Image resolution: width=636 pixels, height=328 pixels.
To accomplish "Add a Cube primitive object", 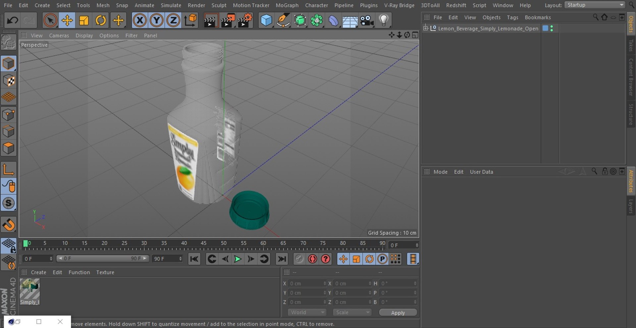I will point(266,21).
